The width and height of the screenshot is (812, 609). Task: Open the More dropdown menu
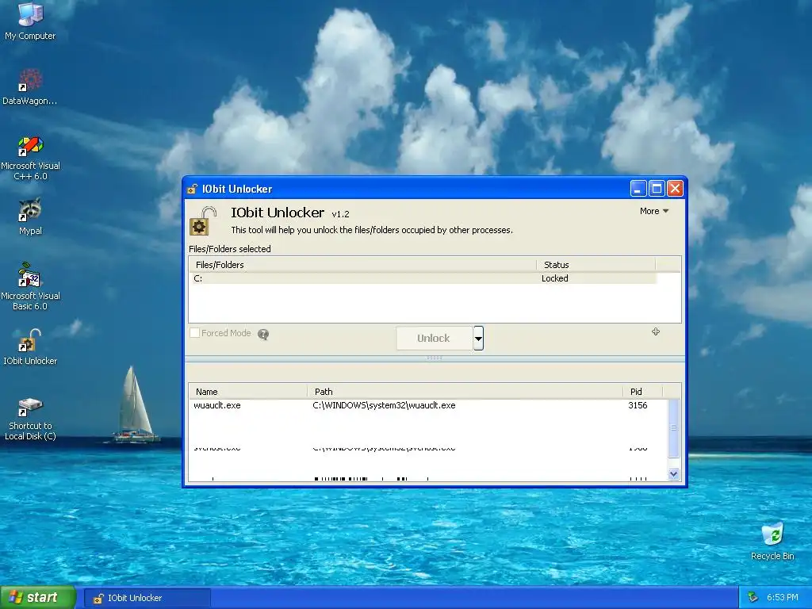tap(654, 211)
